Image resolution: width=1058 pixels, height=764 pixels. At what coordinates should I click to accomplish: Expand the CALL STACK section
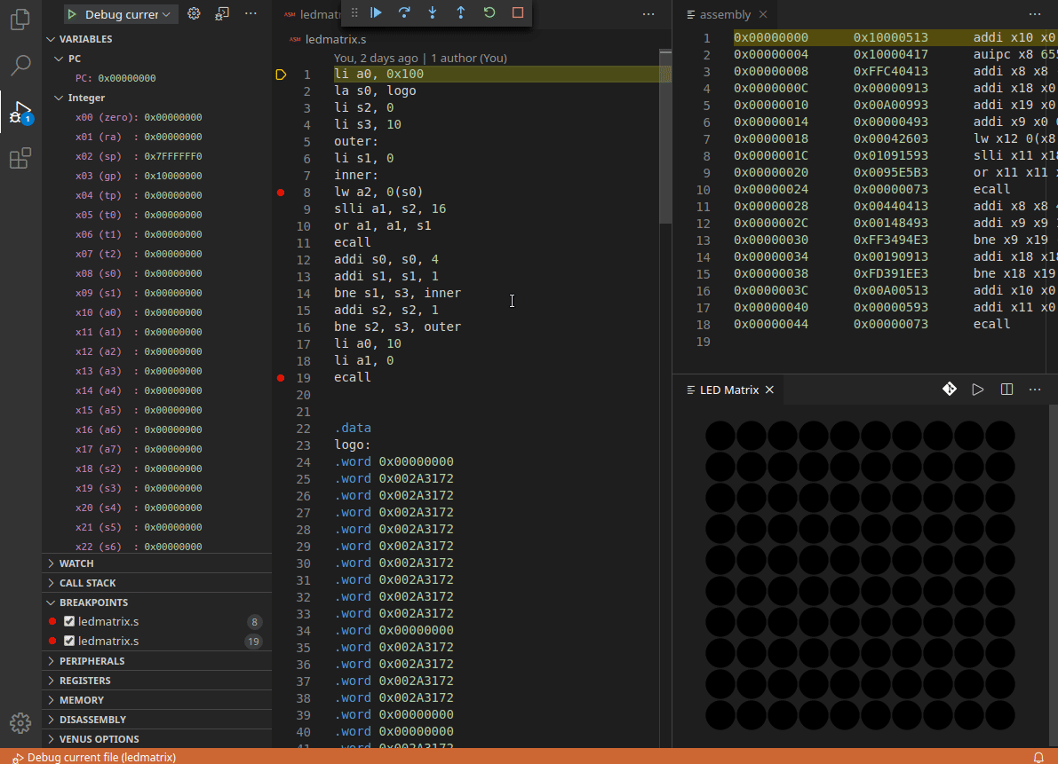point(156,583)
